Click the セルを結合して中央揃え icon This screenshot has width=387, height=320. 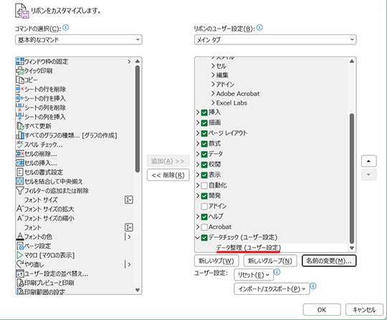(x=20, y=181)
